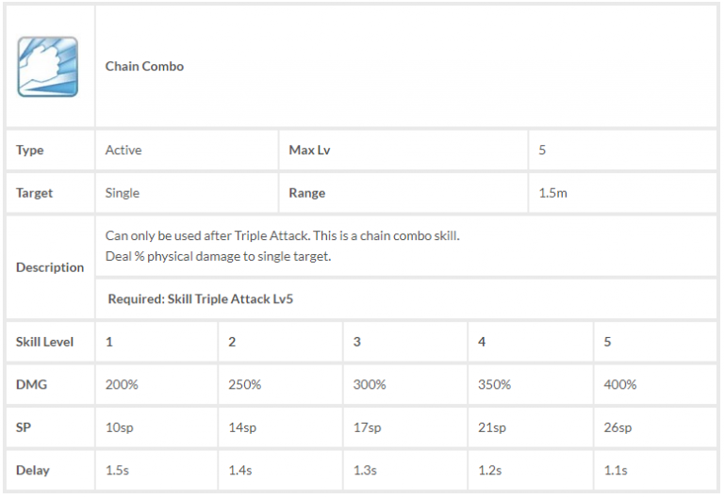Screen dimensions: 724x498
Task: Click the Active type value
Action: tap(123, 151)
